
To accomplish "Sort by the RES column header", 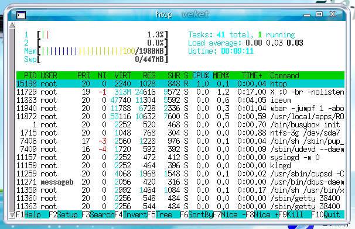I will pyautogui.click(x=149, y=75).
